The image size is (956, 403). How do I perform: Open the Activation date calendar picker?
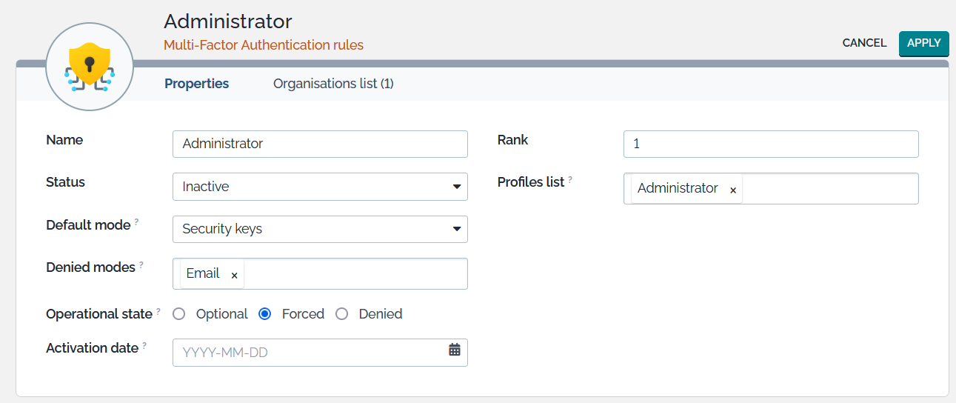coord(455,350)
